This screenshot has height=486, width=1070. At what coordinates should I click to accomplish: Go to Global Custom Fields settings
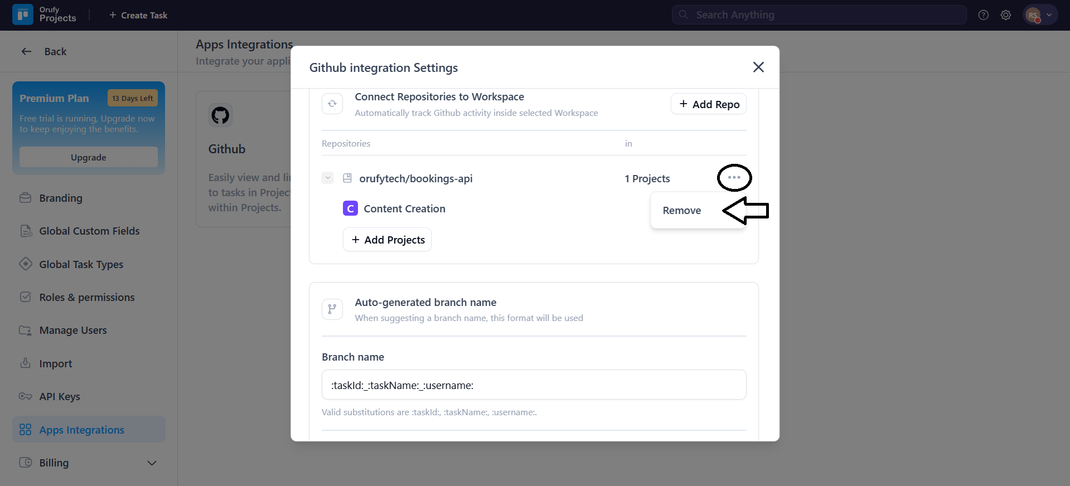89,231
